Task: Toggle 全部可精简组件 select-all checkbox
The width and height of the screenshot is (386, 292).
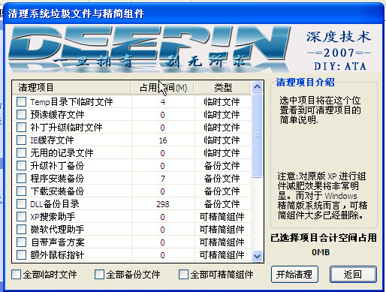Action: 183,275
